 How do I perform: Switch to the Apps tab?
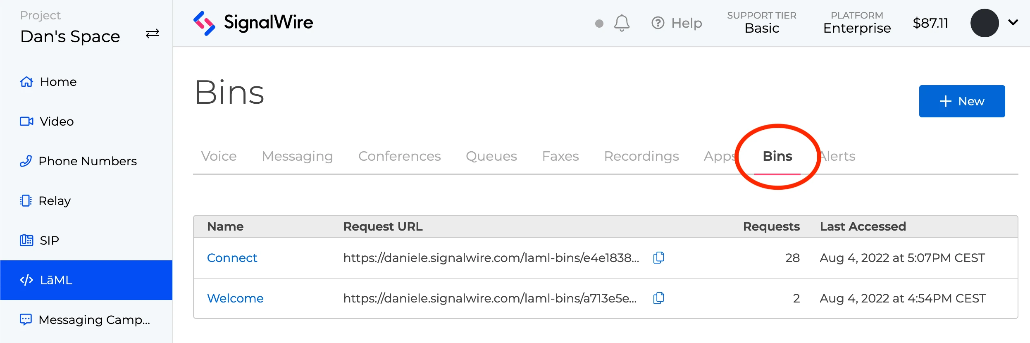(x=720, y=156)
